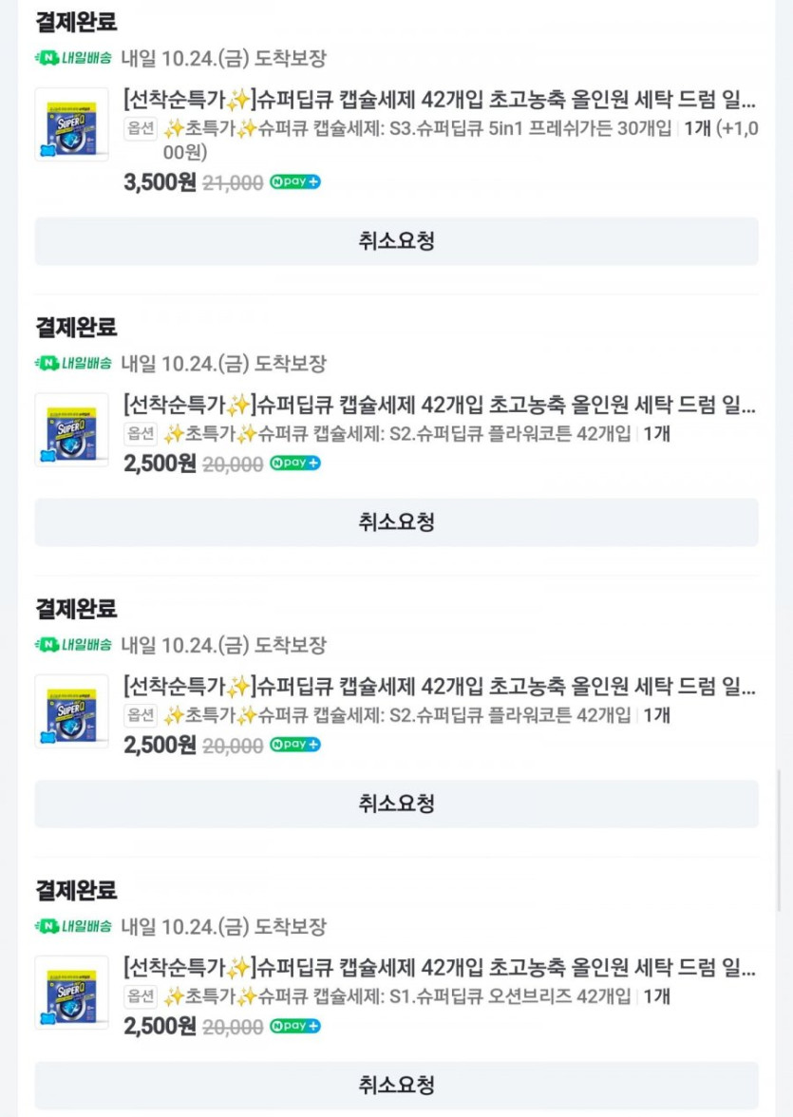The height and width of the screenshot is (1117, 793).
Task: Click the Npay+ badge in the 오션브리즈 order
Action: pos(295,1026)
